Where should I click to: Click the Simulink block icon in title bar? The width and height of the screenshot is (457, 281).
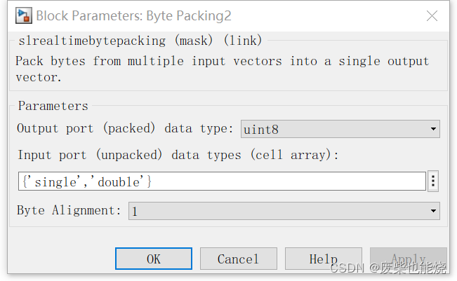point(24,15)
